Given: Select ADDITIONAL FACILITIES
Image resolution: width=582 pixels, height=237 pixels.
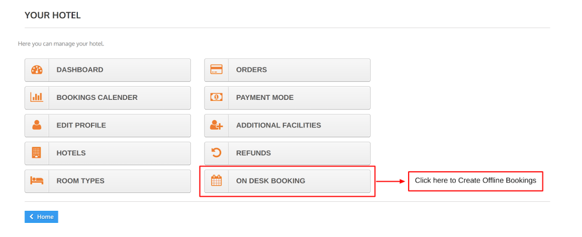Looking at the screenshot, I should click(x=287, y=125).
